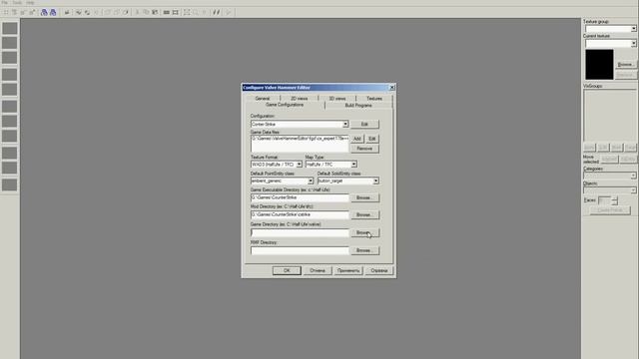The height and width of the screenshot is (359, 639).
Task: Select the Path tool in the left toolbar
Action: point(10,184)
